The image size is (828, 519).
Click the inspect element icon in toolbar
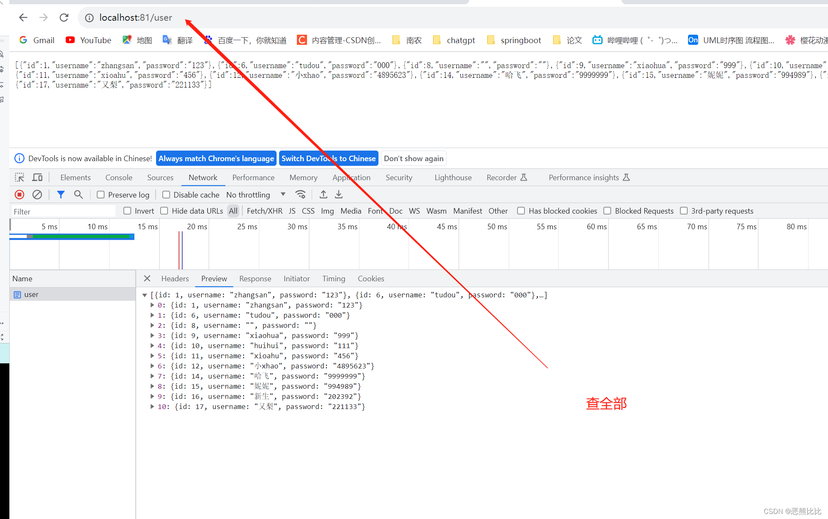[x=20, y=178]
